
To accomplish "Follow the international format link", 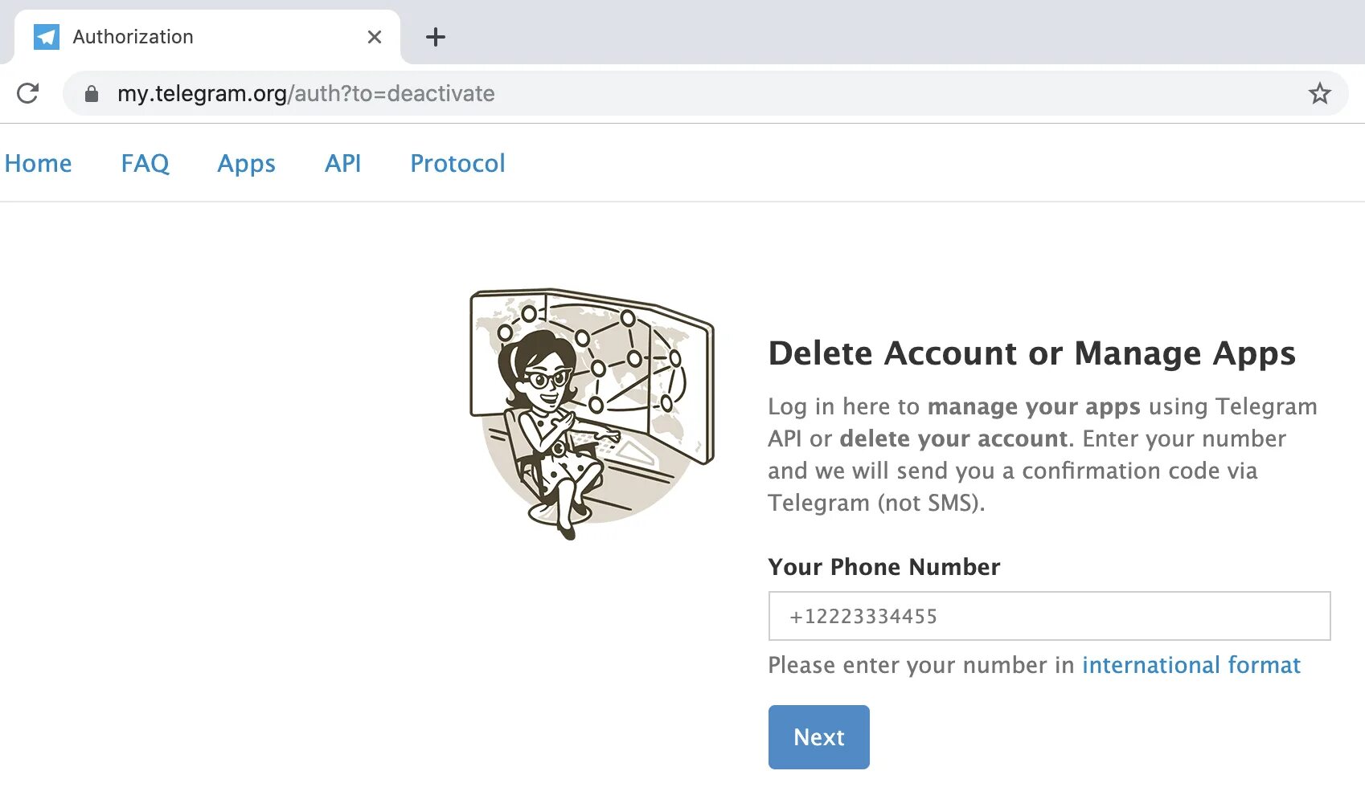I will click(1191, 665).
